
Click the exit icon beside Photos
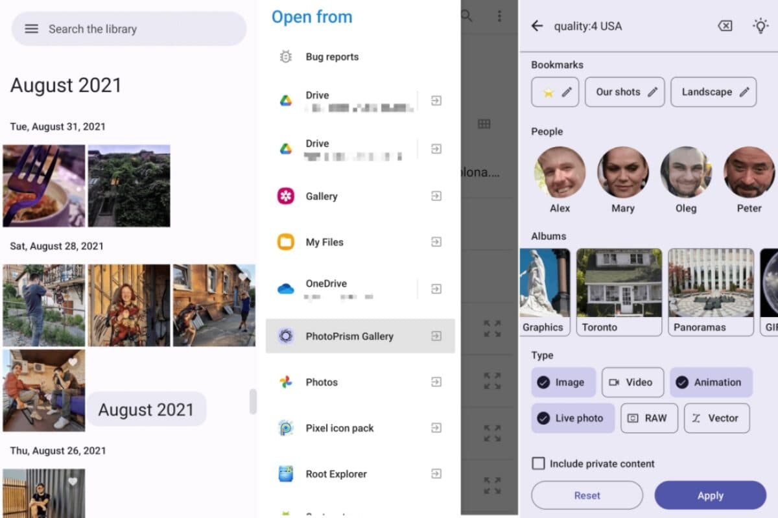436,382
